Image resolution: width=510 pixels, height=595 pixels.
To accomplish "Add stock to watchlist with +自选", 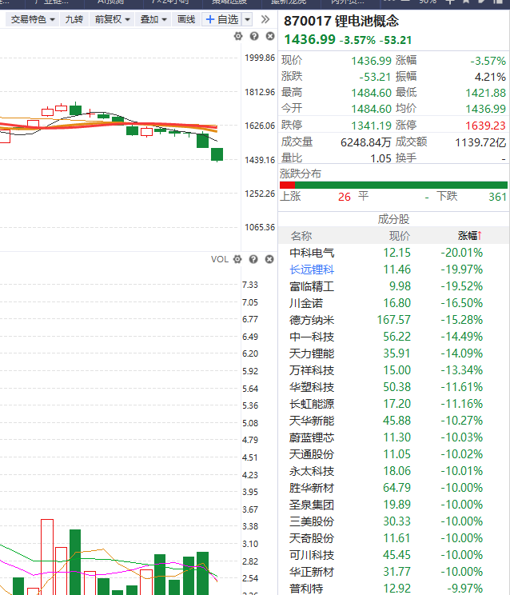I will coord(222,19).
